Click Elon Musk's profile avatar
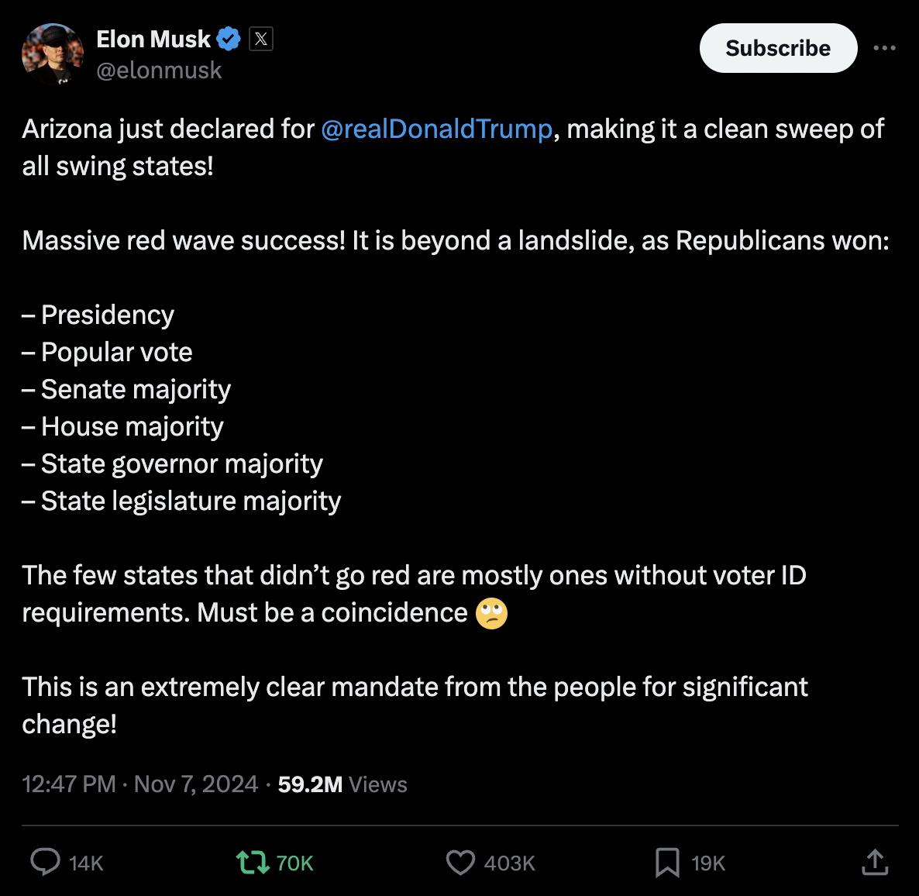 53,53
